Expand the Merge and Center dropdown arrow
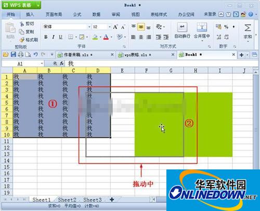Screen dimensions: 260x211 (202, 41)
